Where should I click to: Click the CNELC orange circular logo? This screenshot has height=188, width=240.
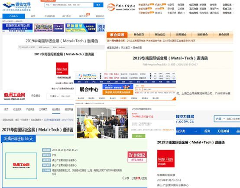[111, 7]
